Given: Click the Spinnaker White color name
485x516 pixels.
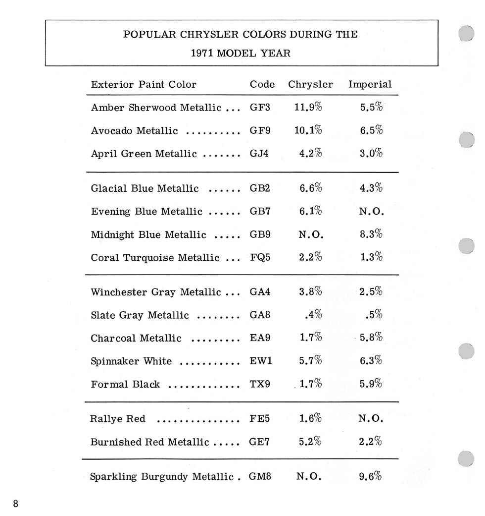Looking at the screenshot, I should click(x=131, y=361).
